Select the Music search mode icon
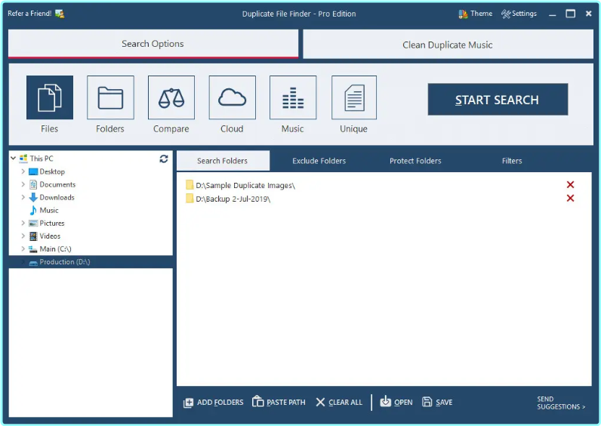 [x=293, y=97]
